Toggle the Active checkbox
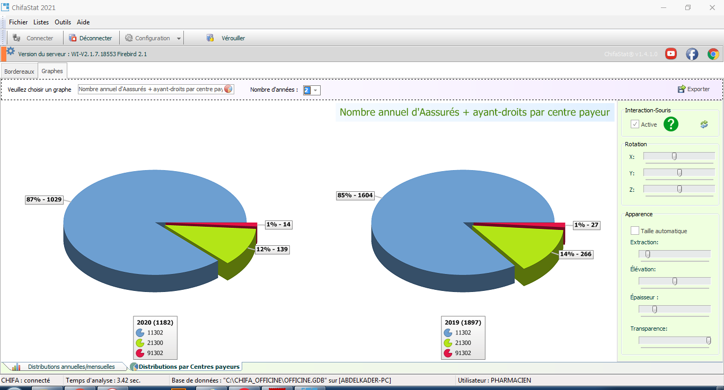 click(634, 125)
